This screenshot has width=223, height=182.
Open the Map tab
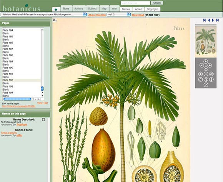[104, 8]
